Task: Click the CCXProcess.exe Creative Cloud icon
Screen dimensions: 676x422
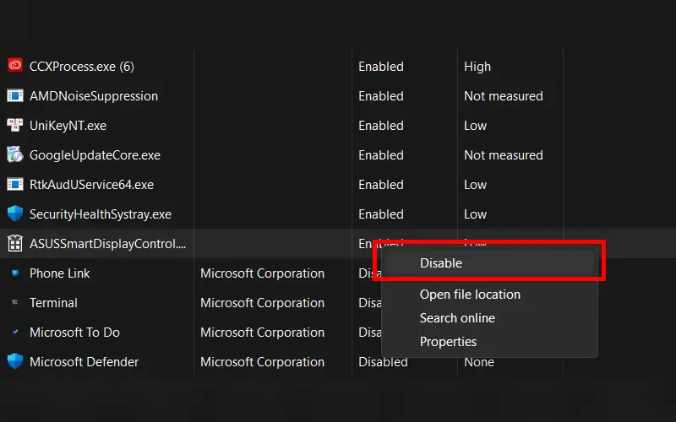Action: 15,66
